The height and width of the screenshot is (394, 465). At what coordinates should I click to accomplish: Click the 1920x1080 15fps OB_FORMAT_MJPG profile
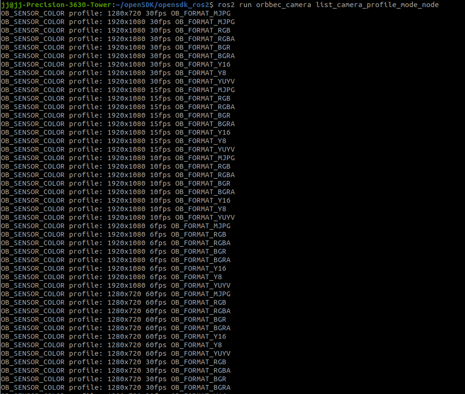click(x=118, y=90)
